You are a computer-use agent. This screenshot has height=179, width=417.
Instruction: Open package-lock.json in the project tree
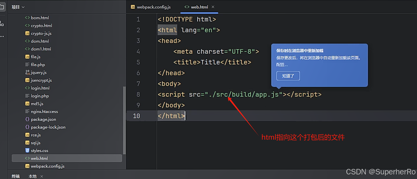click(48, 127)
